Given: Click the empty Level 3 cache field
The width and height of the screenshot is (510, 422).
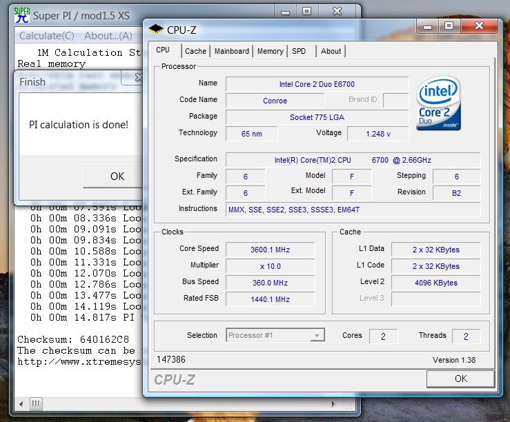Looking at the screenshot, I should 436,299.
